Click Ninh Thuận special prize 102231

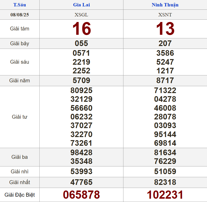pos(165,195)
